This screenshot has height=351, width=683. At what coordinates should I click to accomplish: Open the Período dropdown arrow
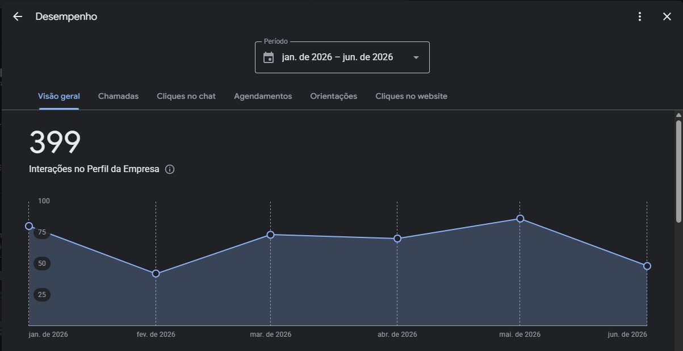(x=416, y=57)
